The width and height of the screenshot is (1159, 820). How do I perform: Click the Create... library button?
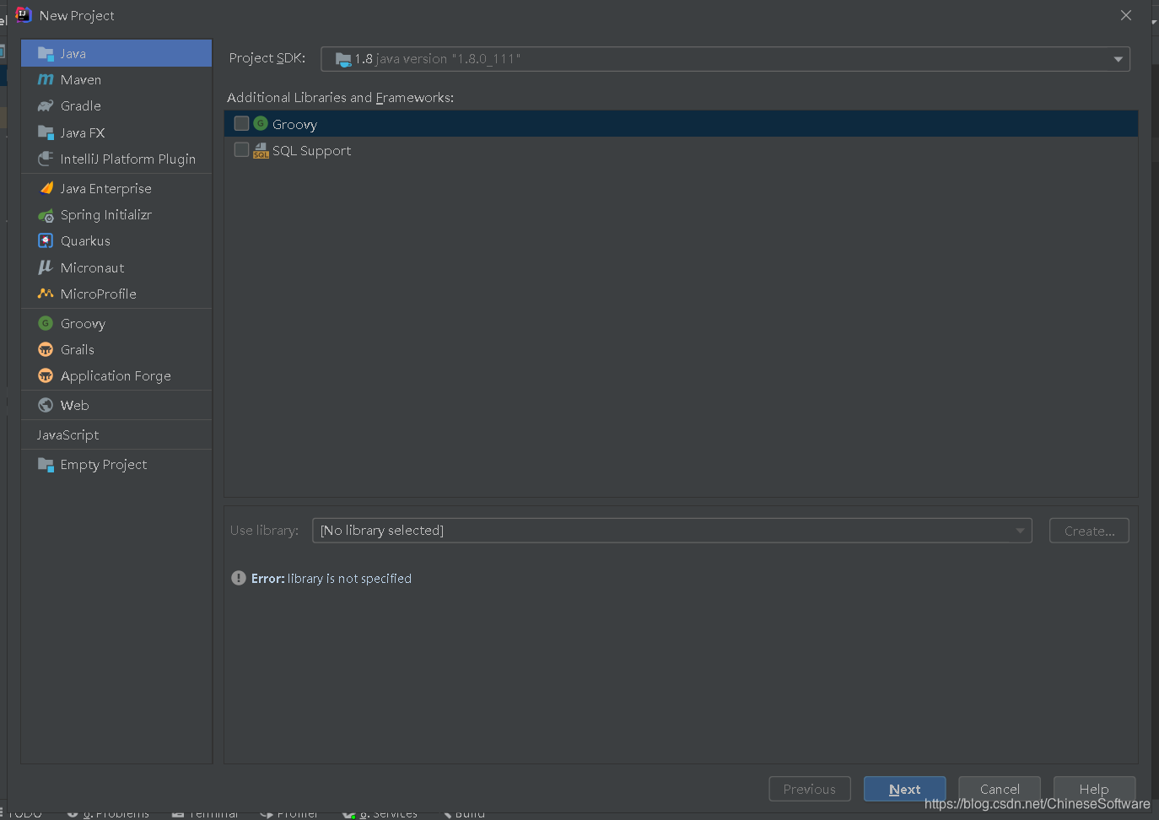(1089, 531)
